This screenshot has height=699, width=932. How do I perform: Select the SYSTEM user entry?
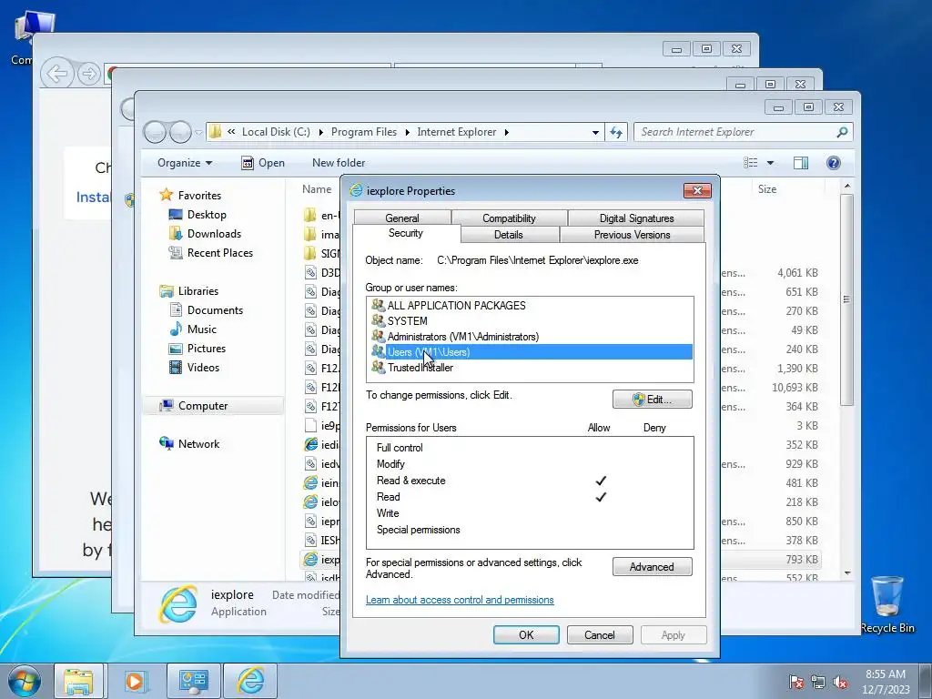pyautogui.click(x=407, y=321)
